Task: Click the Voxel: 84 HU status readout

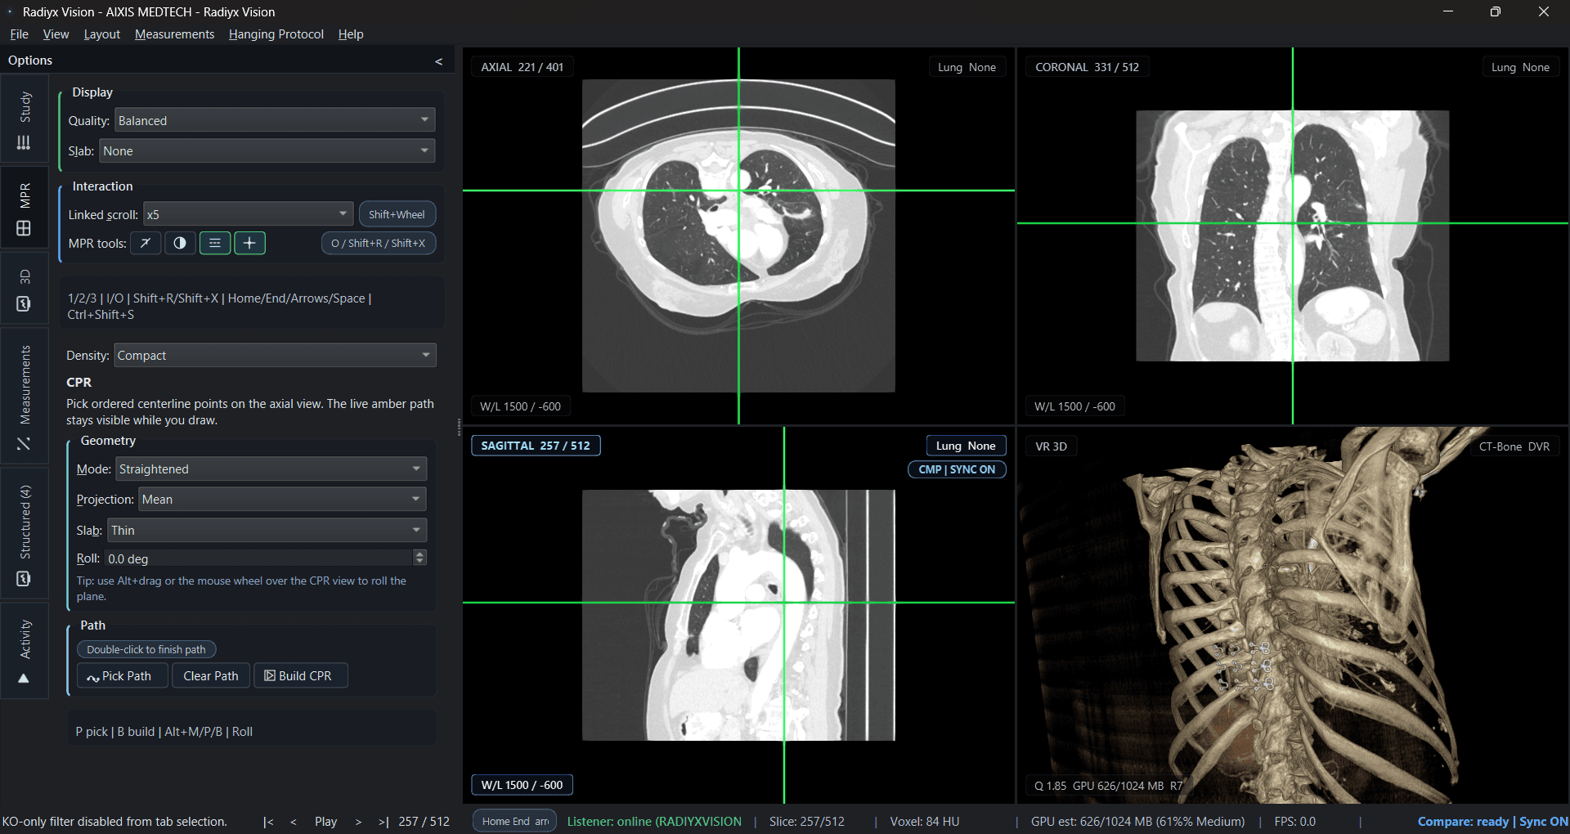Action: click(924, 822)
